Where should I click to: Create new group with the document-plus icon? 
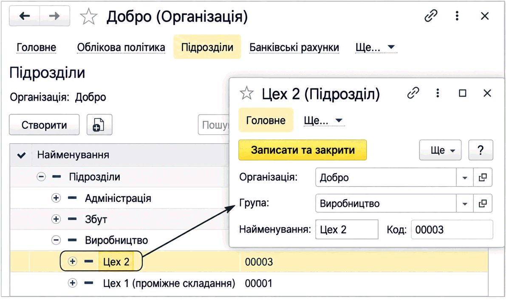99,125
